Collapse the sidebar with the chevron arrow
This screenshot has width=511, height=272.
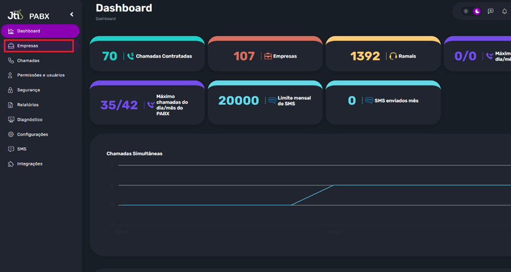pos(72,14)
